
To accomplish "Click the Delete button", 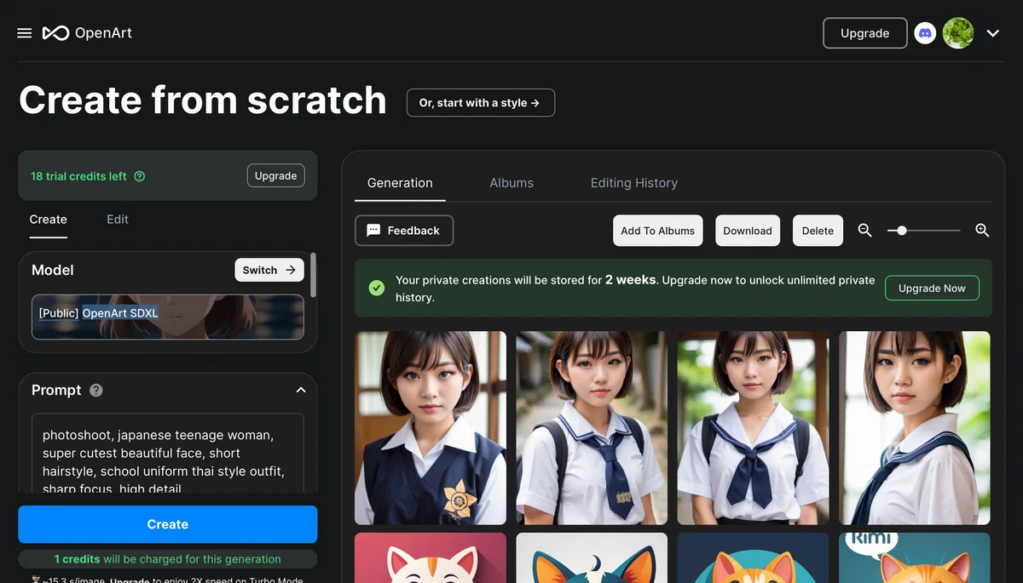I will click(818, 231).
